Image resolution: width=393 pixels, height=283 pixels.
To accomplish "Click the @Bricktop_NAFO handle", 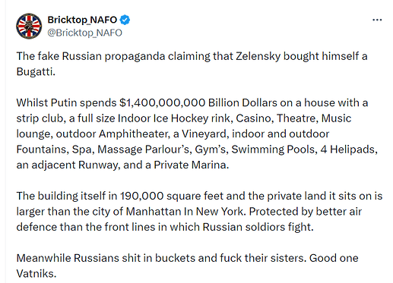I will pos(84,33).
